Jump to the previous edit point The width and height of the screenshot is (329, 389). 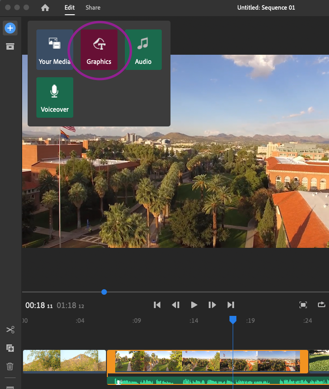click(x=157, y=305)
